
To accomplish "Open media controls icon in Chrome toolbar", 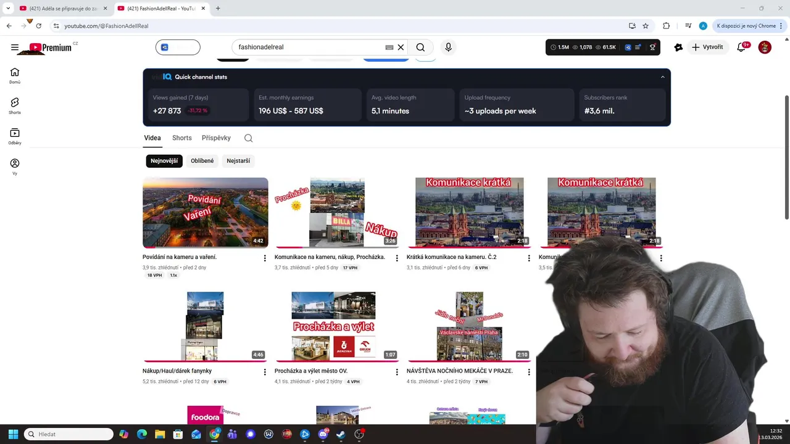I will (x=688, y=26).
